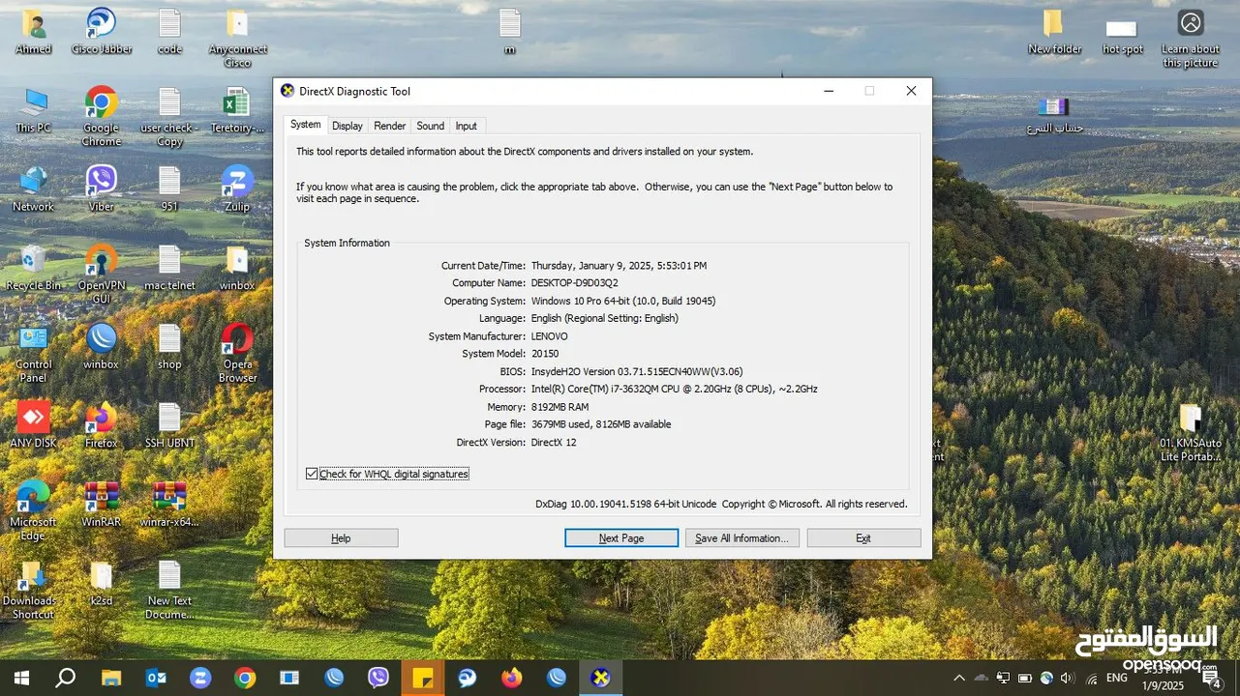The image size is (1240, 696).
Task: Launch Viber from the desktop
Action: [102, 188]
